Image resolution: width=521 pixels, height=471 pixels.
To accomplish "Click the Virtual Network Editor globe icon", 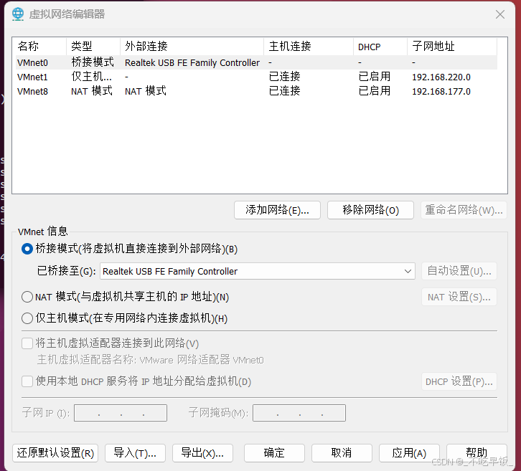I will point(18,14).
